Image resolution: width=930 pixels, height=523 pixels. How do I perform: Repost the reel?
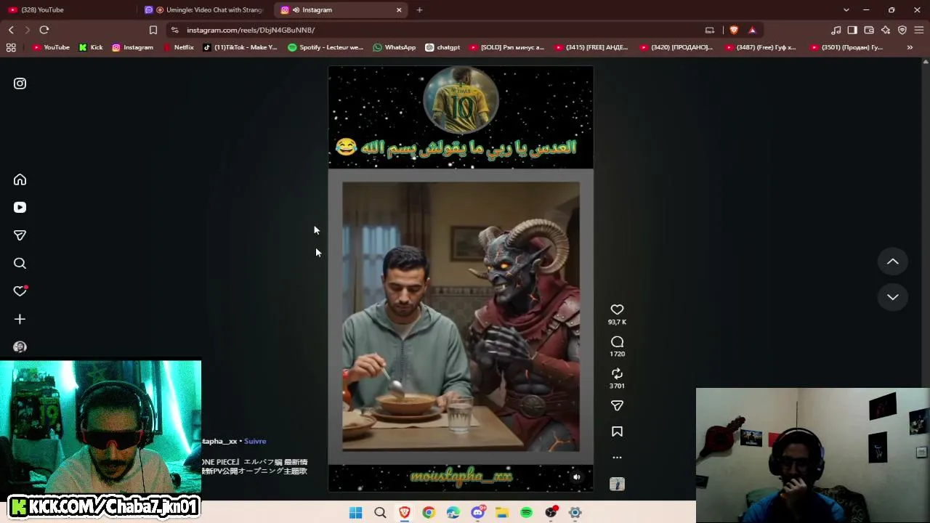(617, 373)
